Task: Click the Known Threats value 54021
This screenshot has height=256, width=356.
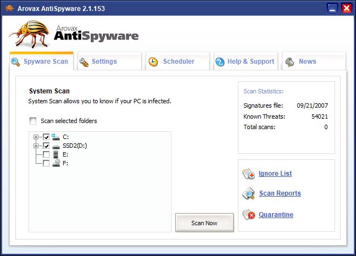Action: click(x=320, y=116)
